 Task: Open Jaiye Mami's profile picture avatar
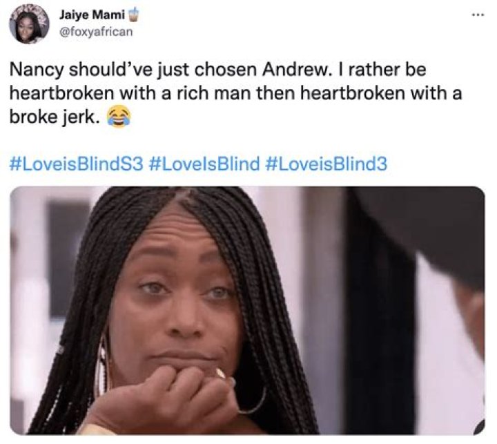[30, 23]
